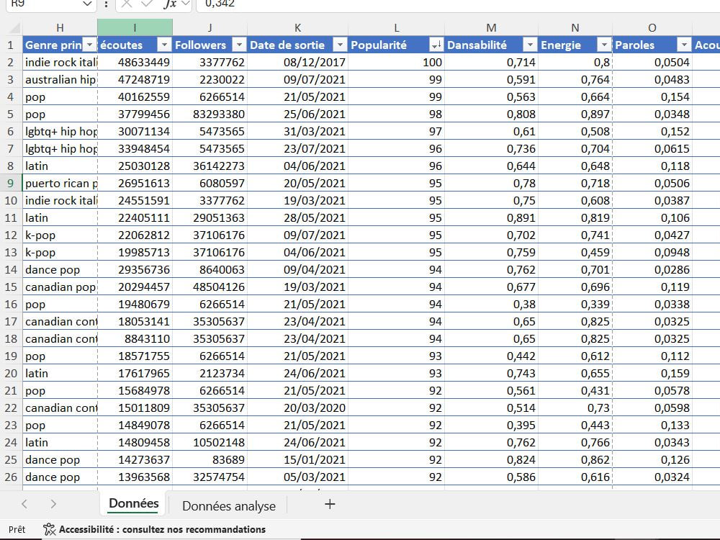Select écoutes cell 8843110

[135, 339]
